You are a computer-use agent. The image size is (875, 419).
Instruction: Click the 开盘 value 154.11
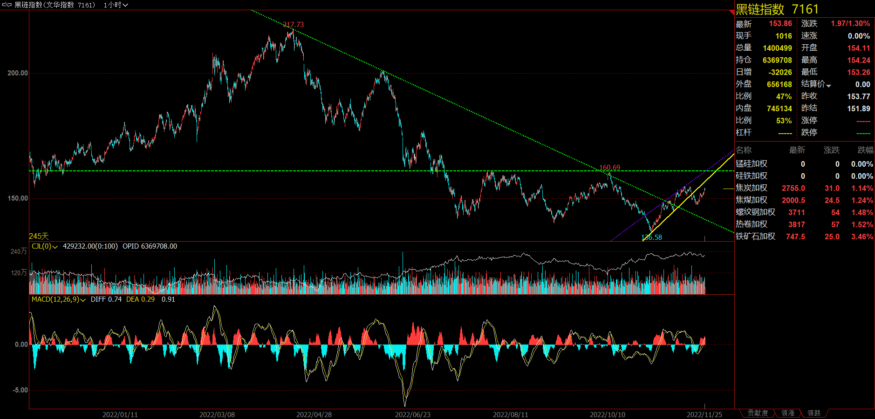click(859, 48)
